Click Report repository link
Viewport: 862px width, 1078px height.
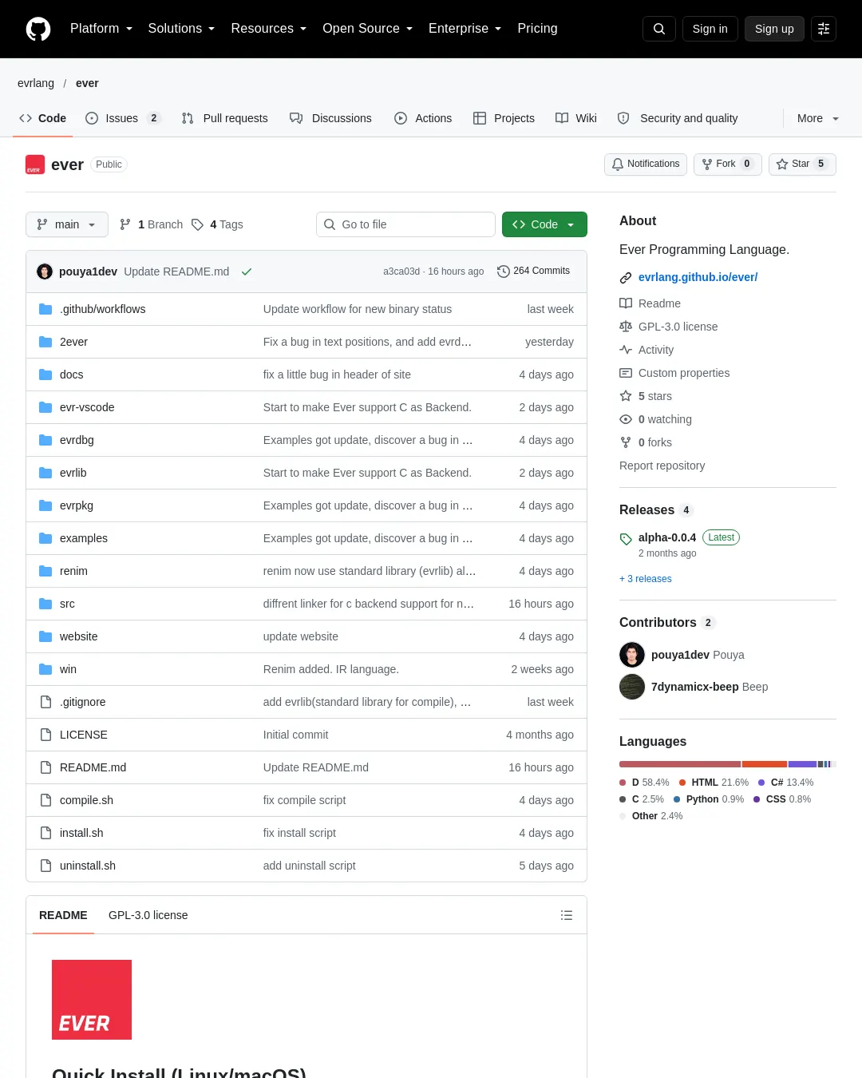point(662,466)
